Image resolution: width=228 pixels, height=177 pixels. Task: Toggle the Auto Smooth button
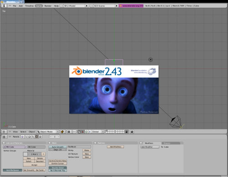57,147
